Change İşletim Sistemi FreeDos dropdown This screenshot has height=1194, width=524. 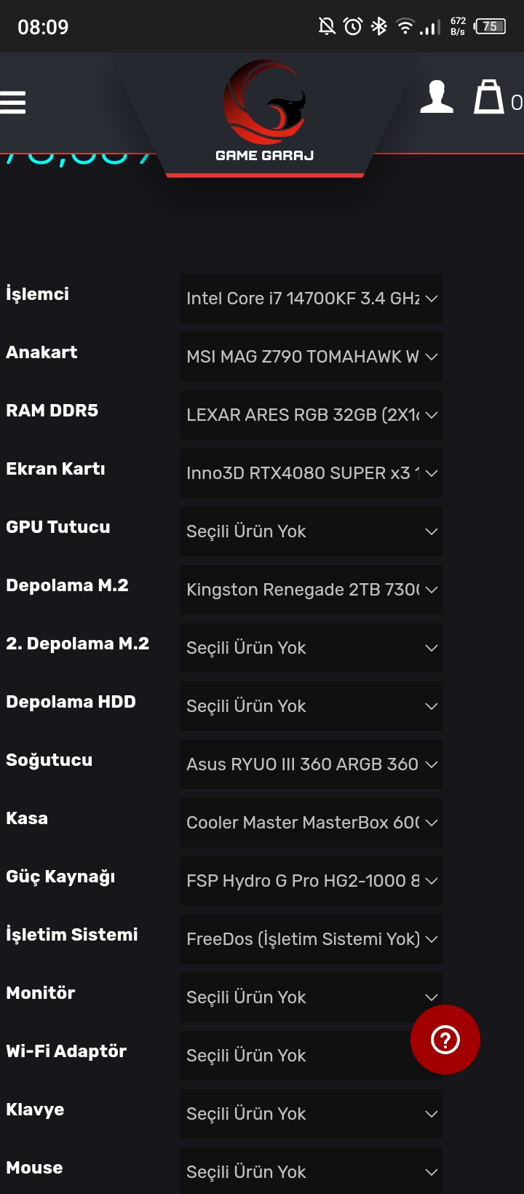[311, 939]
